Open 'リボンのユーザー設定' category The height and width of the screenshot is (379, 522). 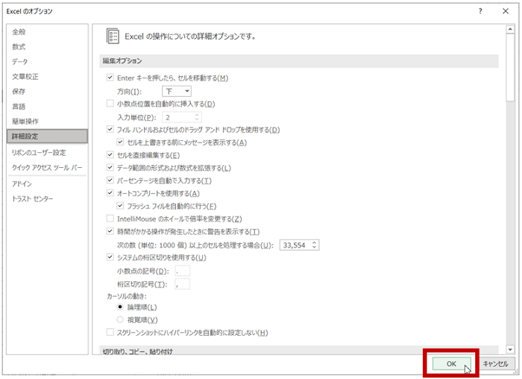coord(39,152)
